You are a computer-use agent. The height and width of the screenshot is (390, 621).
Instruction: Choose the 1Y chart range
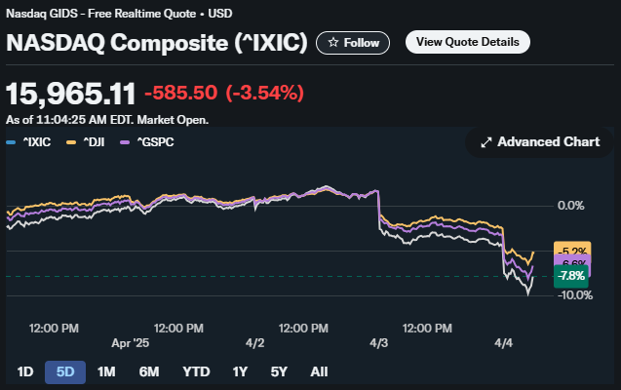[x=239, y=371]
